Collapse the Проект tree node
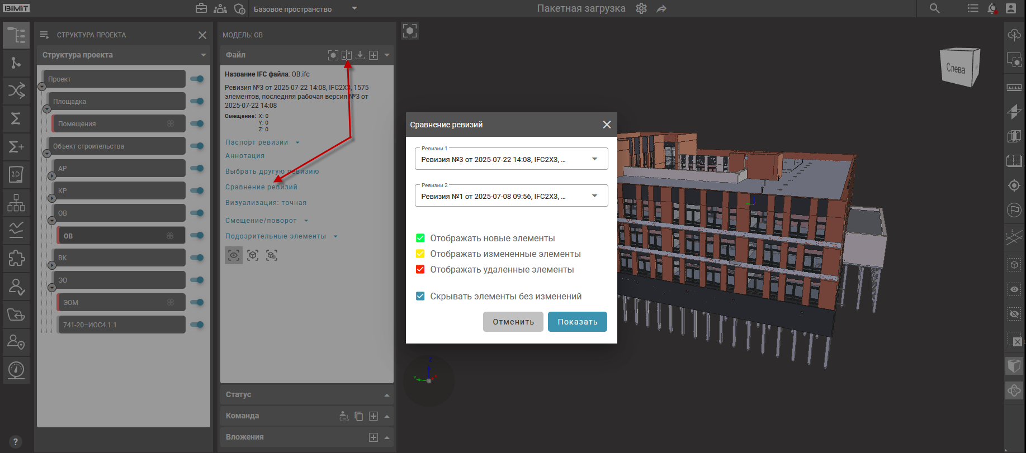The width and height of the screenshot is (1026, 453). [x=41, y=87]
